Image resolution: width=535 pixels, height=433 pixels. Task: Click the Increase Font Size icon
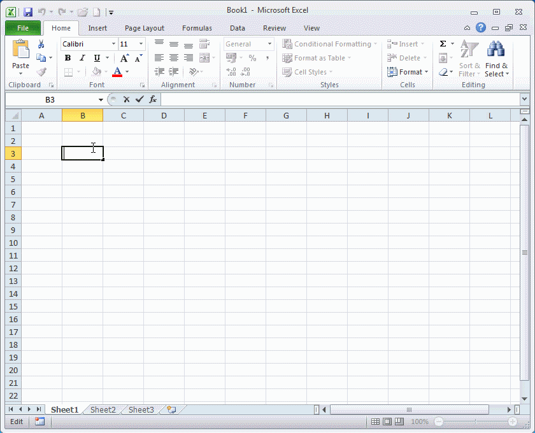click(125, 57)
